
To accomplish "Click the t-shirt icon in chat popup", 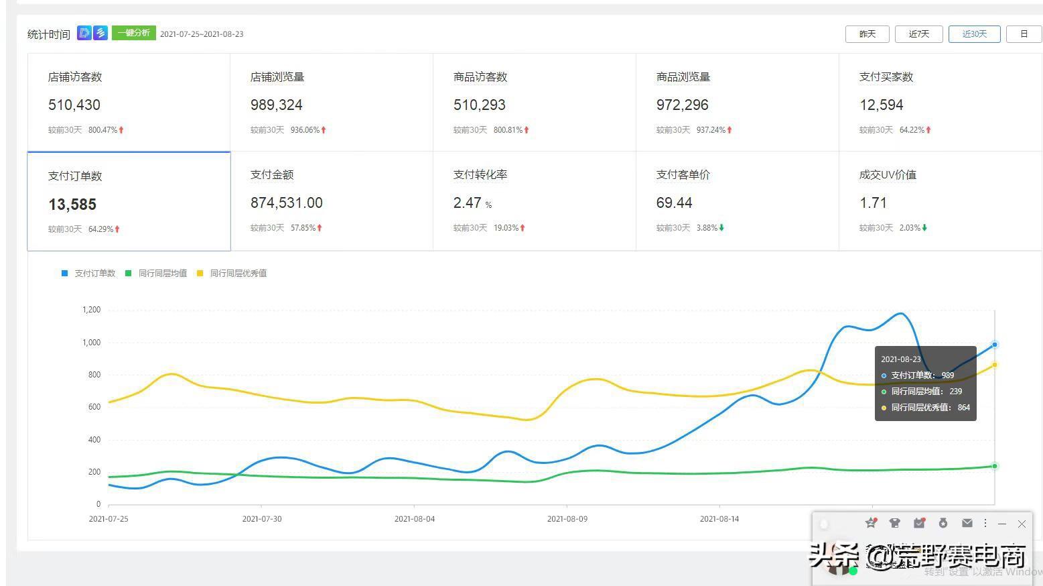I will point(894,523).
